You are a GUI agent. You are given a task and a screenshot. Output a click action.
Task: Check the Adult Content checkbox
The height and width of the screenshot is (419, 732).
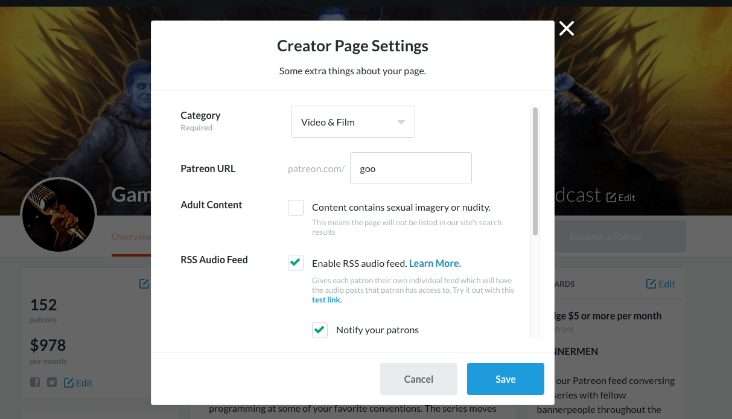tap(296, 208)
